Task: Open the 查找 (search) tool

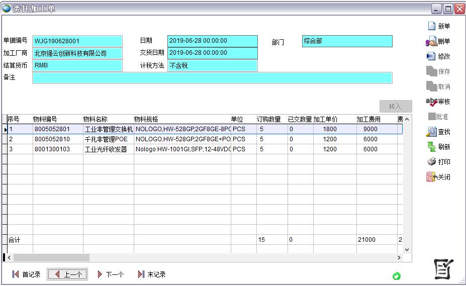Action: click(x=431, y=132)
